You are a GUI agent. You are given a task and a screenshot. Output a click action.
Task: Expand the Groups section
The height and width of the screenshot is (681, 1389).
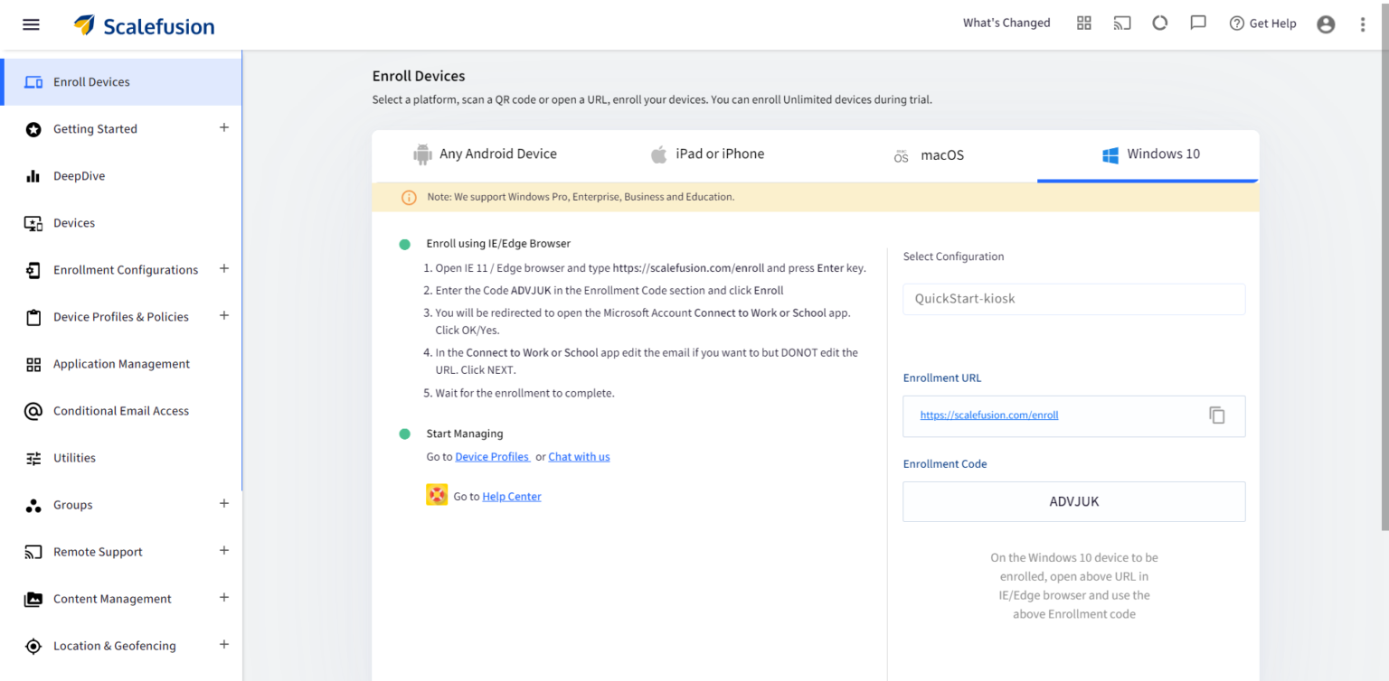(x=223, y=503)
